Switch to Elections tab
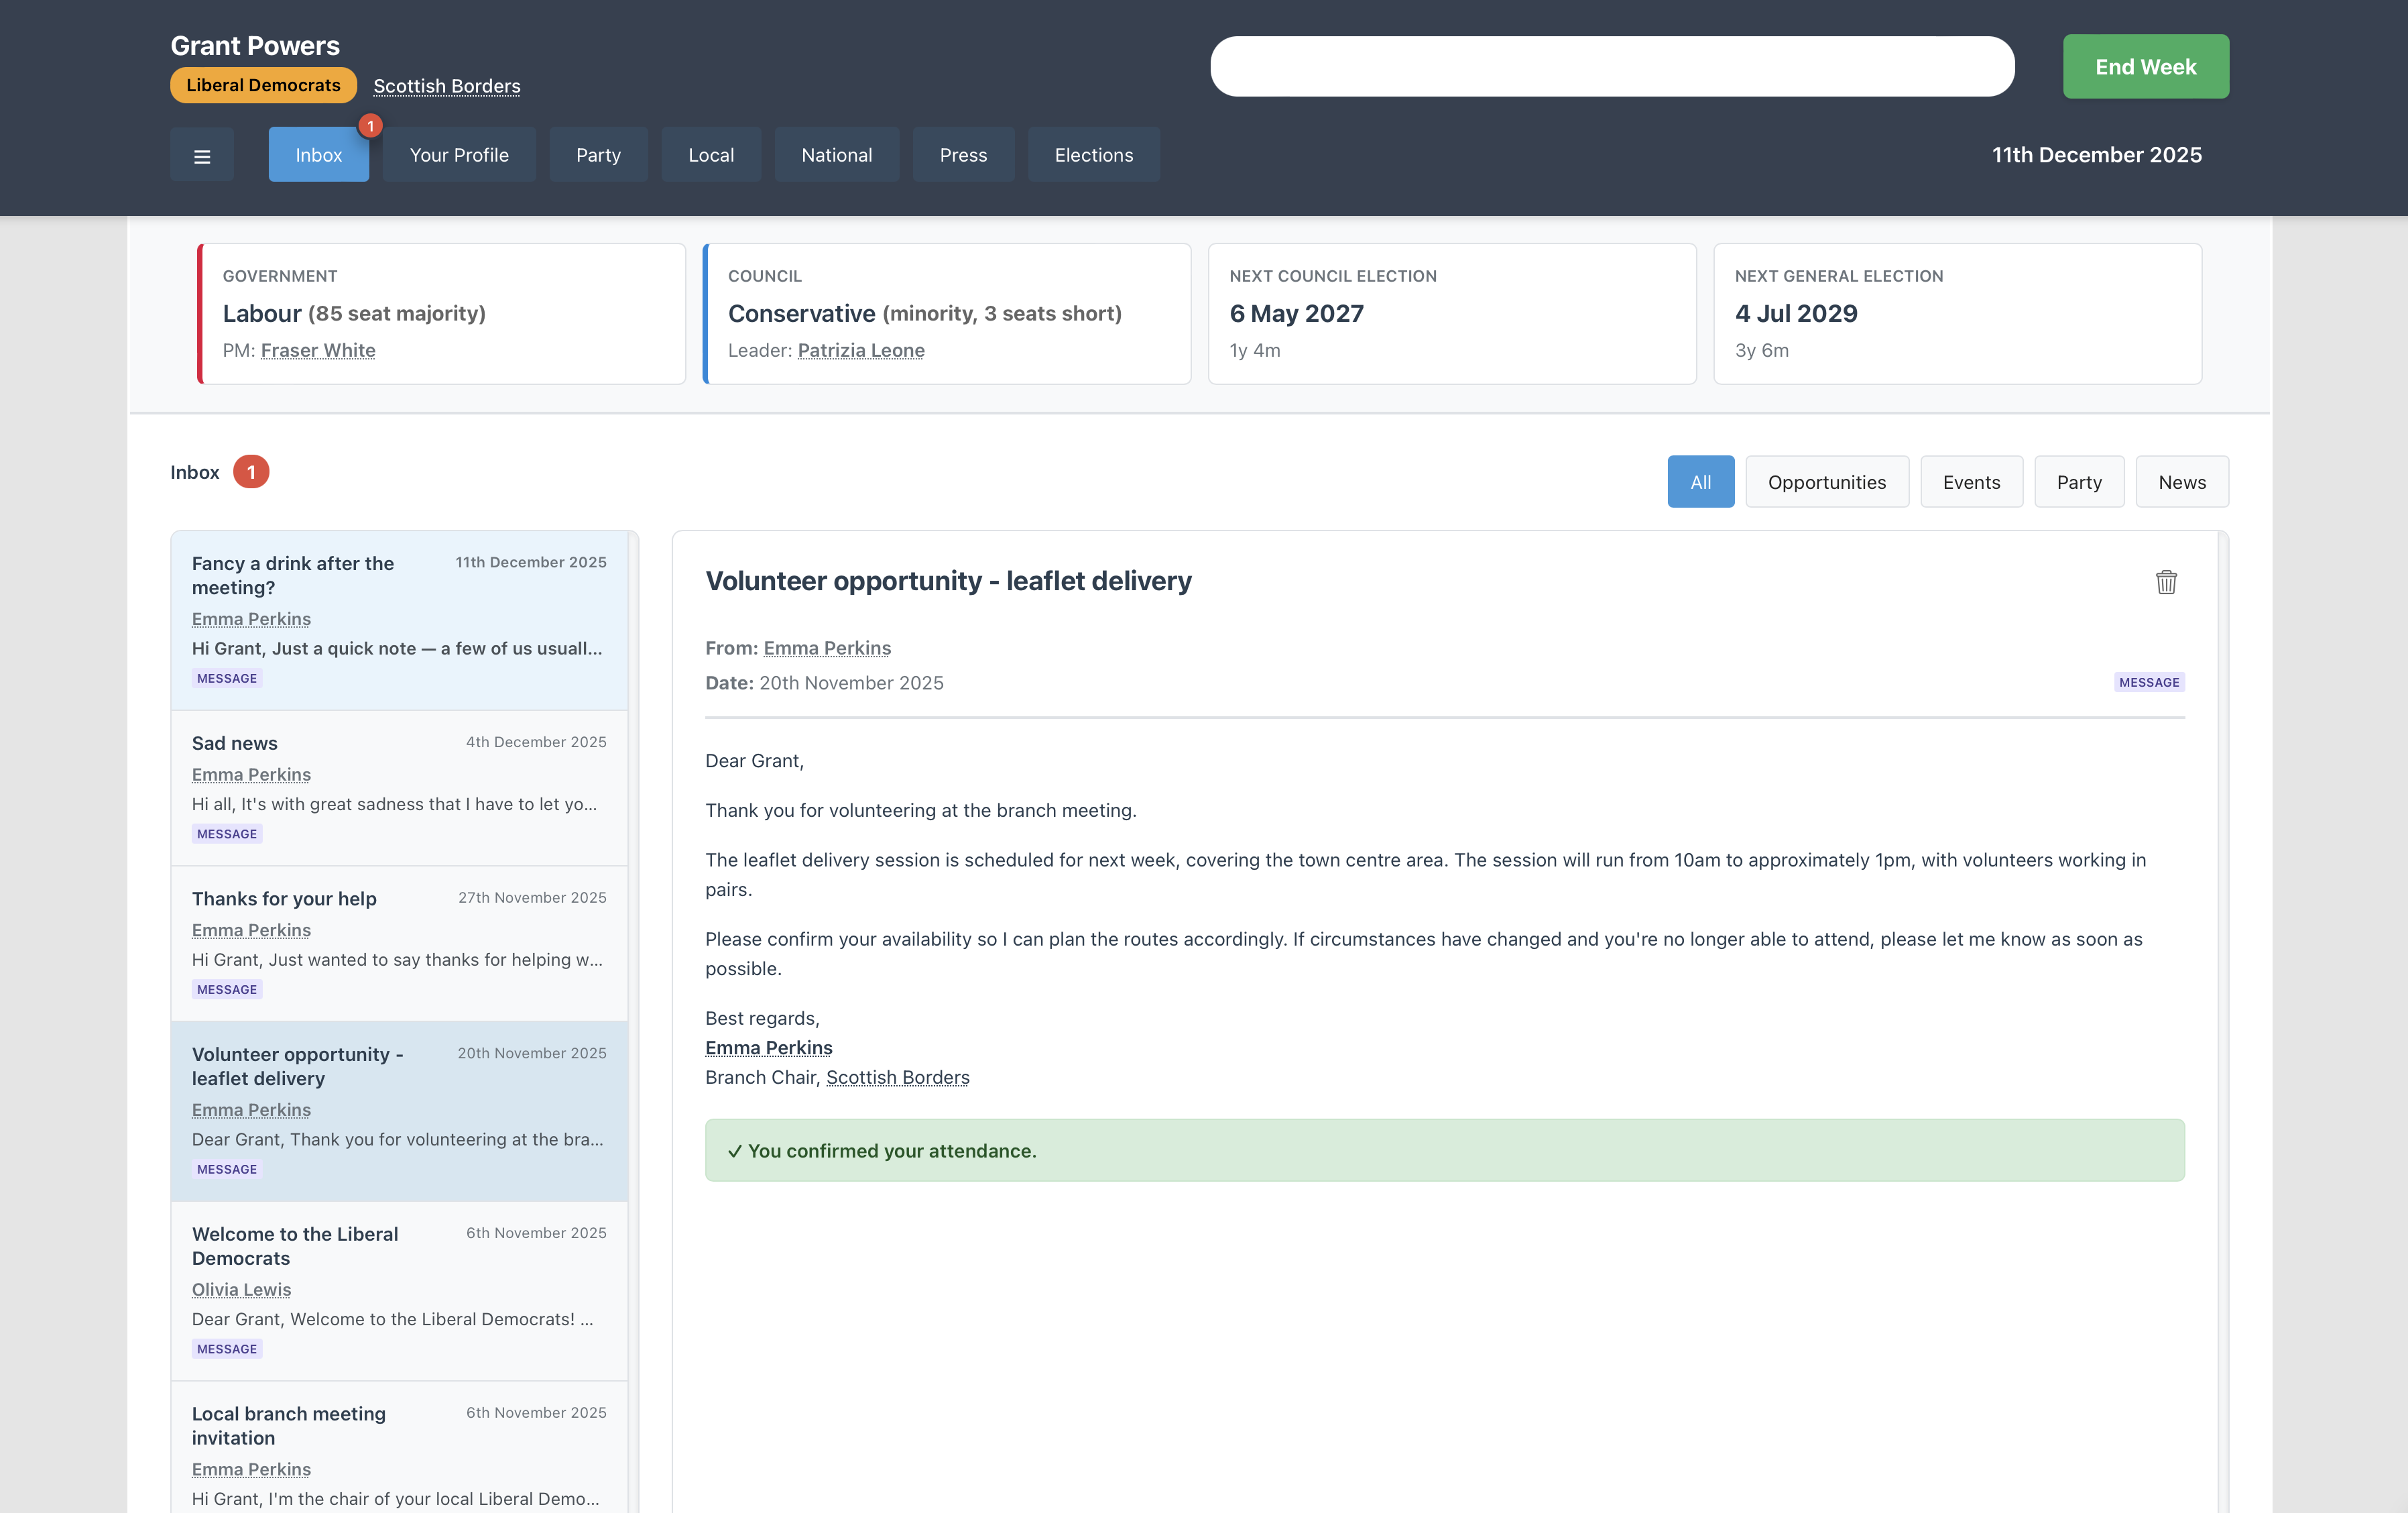Viewport: 2408px width, 1513px height. click(1093, 155)
